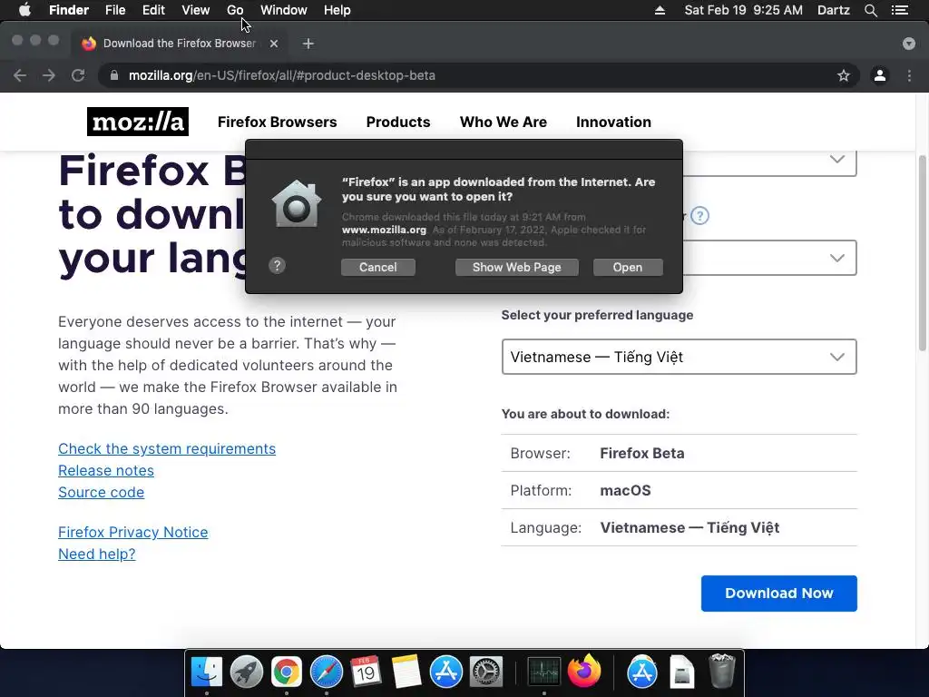929x697 pixels.
Task: Click the site lock icon in address bar
Action: pyautogui.click(x=113, y=75)
